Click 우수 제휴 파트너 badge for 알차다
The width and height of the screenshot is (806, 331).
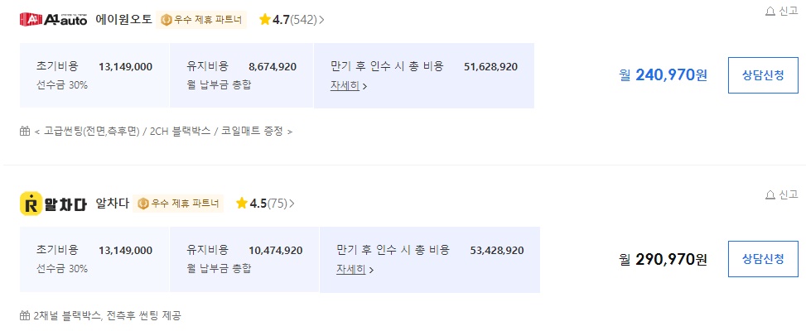(x=178, y=204)
